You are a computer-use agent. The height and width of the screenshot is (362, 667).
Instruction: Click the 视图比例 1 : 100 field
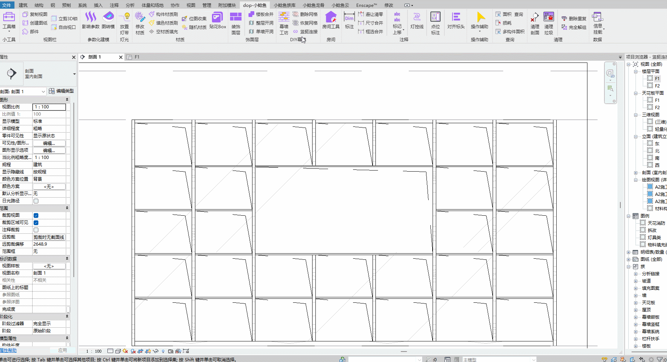49,107
